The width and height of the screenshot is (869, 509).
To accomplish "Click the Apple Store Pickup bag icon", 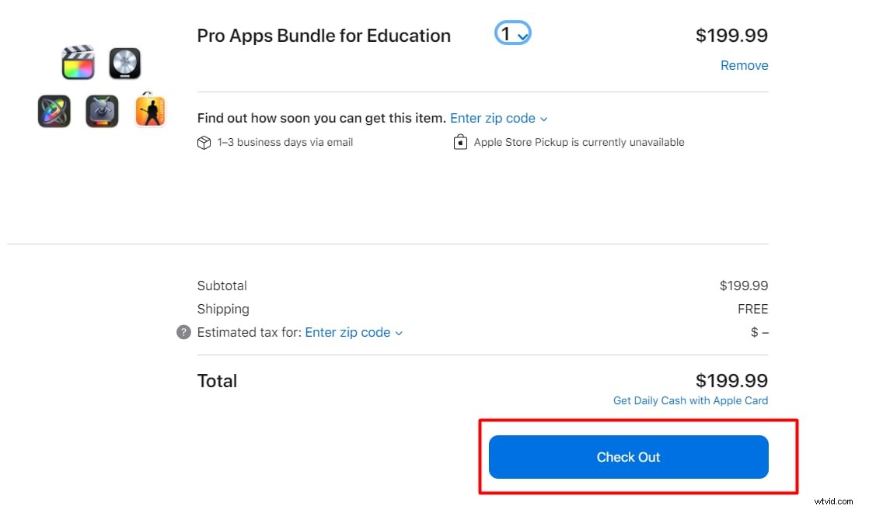I will tap(460, 142).
